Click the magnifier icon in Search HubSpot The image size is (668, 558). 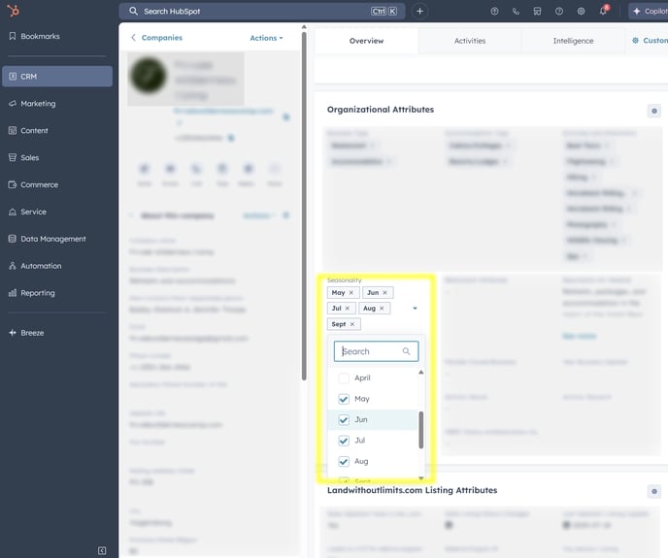click(133, 11)
